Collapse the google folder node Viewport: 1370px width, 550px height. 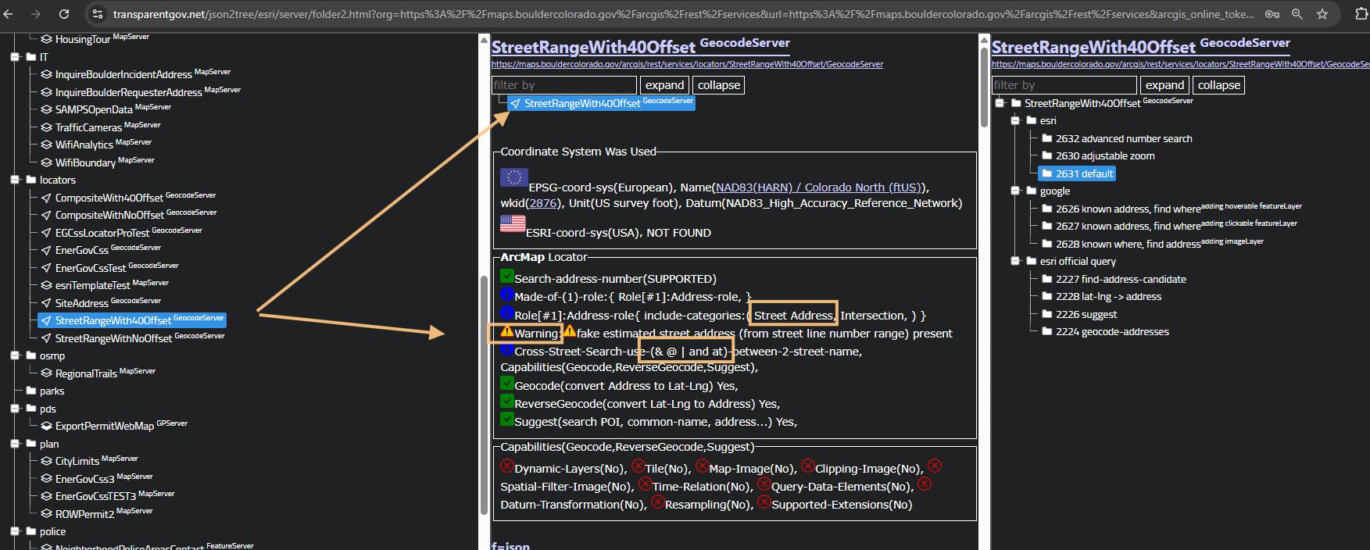coord(1015,191)
